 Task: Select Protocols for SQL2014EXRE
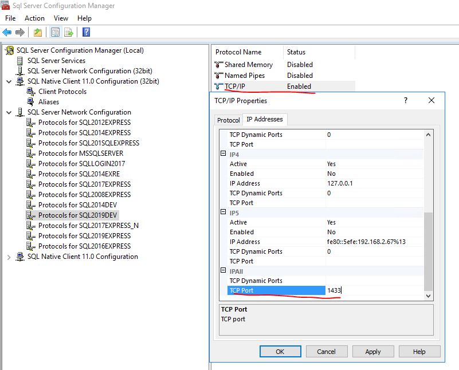[79, 174]
